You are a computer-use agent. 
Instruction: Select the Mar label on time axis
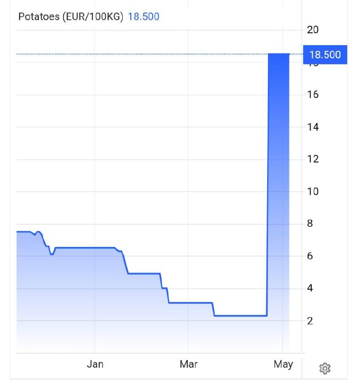click(188, 364)
